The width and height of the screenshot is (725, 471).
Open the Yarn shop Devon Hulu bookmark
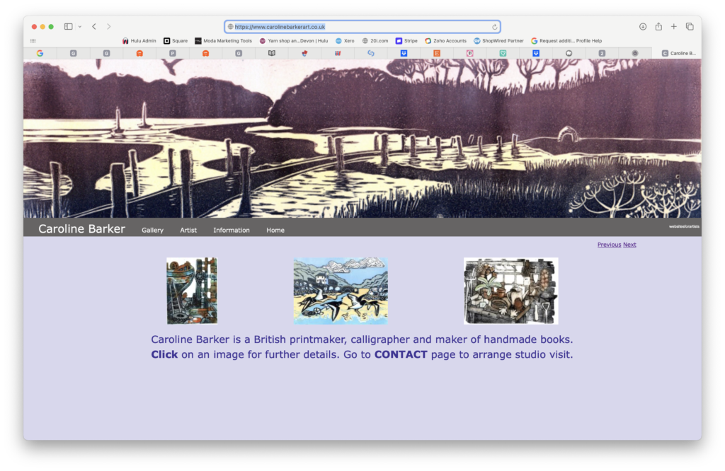click(294, 40)
